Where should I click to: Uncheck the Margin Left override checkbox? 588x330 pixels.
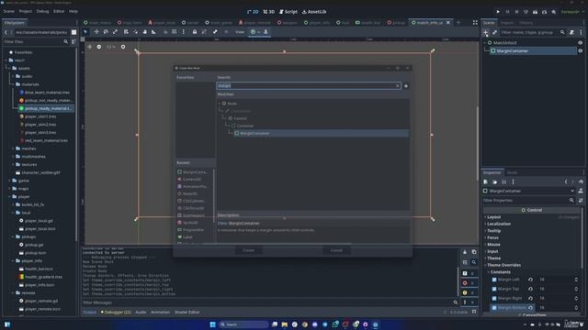click(494, 280)
